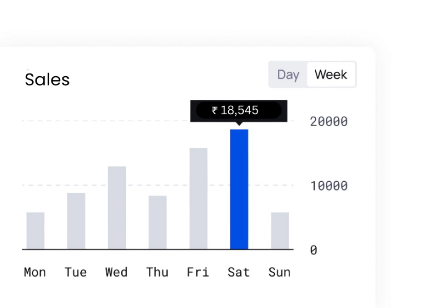Image resolution: width=436 pixels, height=308 pixels.
Task: Select the Thursday sales bar
Action: (157, 222)
